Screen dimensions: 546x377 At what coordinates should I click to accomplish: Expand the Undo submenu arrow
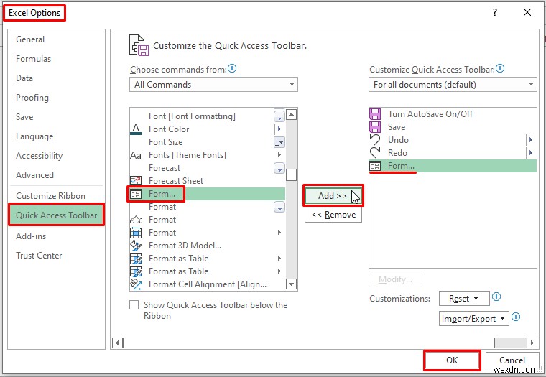[x=531, y=140]
